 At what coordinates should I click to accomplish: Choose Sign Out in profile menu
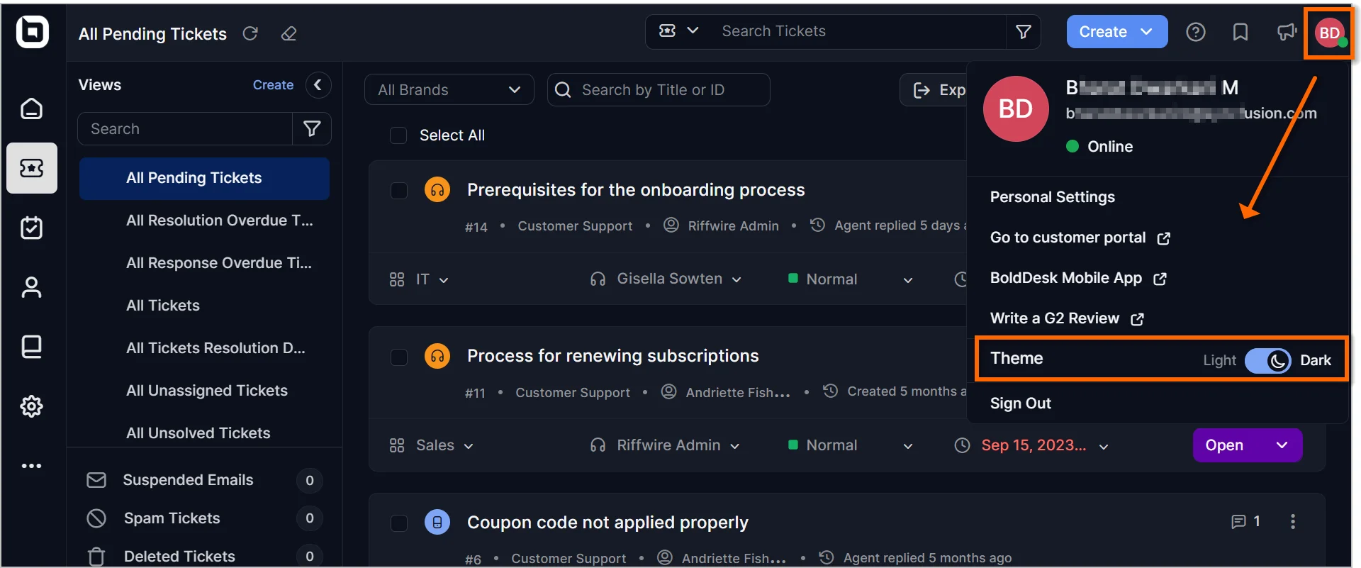(x=1020, y=403)
